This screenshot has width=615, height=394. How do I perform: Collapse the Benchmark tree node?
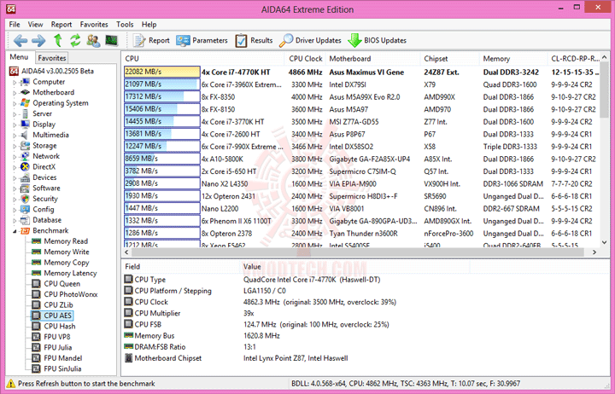pos(15,231)
